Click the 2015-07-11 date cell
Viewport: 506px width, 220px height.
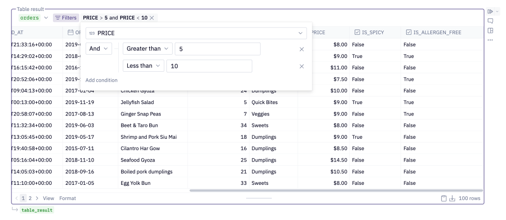[90, 149]
